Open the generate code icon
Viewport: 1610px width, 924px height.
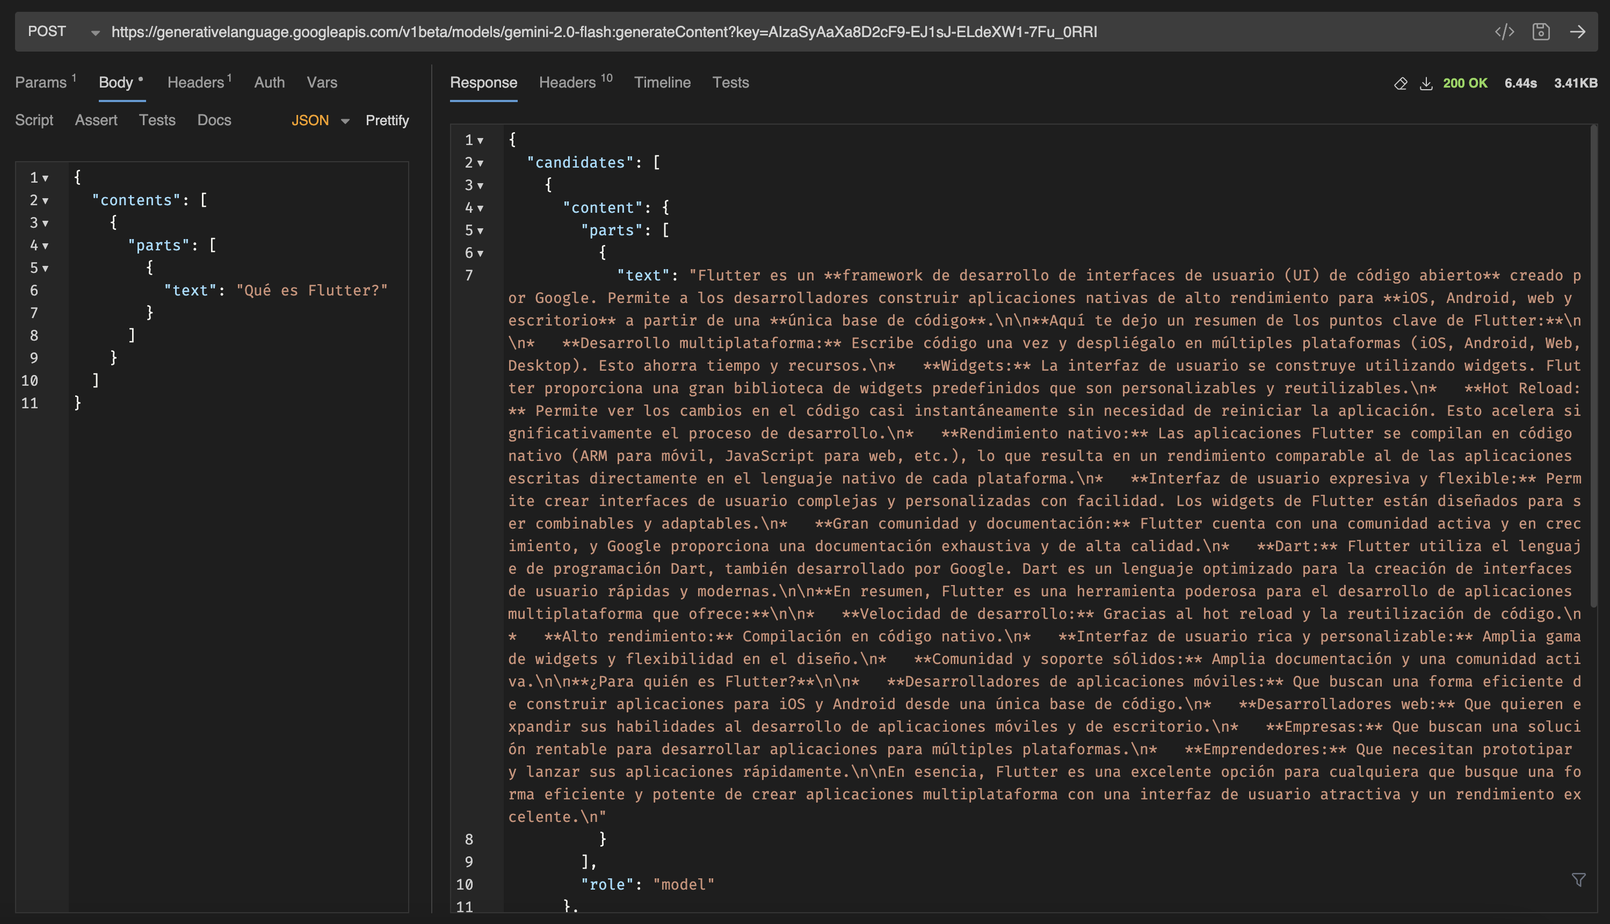pyautogui.click(x=1504, y=32)
